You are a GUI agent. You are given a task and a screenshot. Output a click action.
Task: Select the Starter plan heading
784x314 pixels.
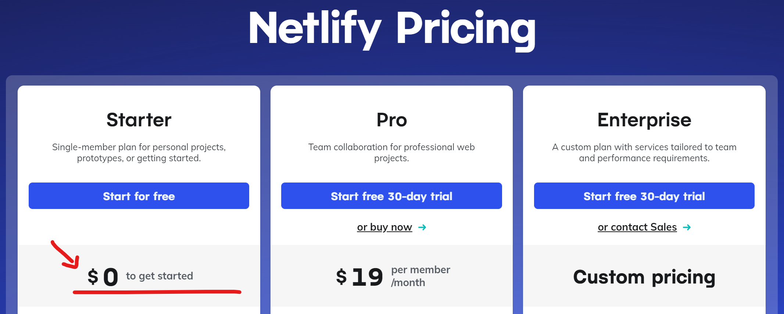coord(139,119)
